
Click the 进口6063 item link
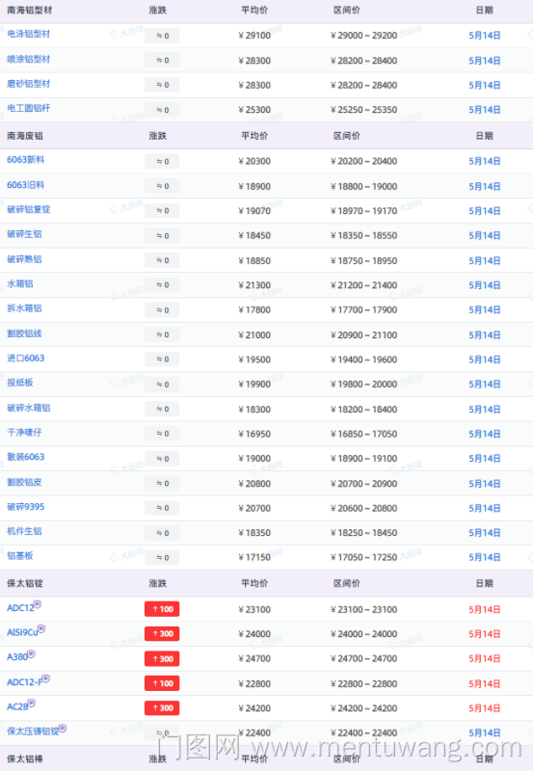pyautogui.click(x=26, y=358)
